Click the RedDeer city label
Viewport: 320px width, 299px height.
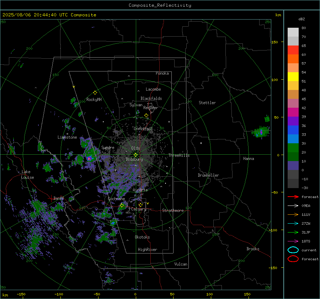[151, 108]
